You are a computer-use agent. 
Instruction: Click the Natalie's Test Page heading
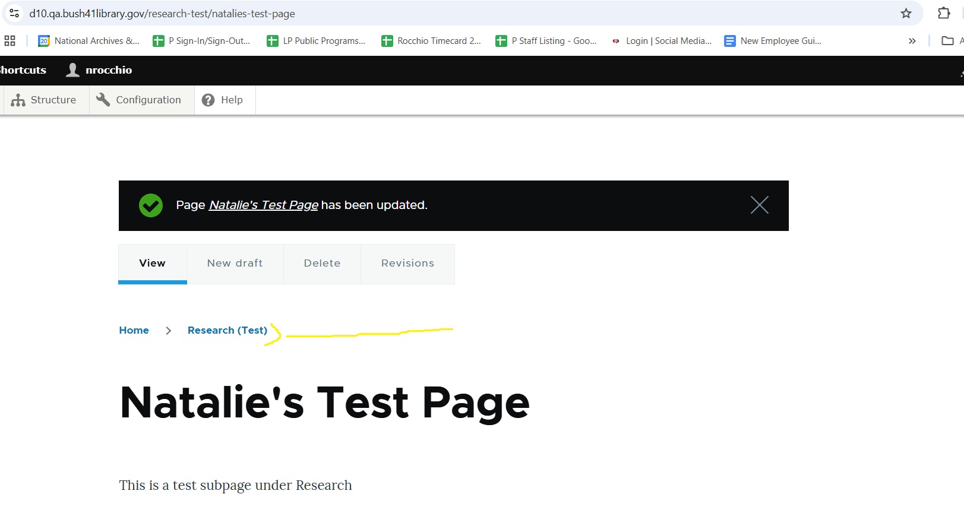click(325, 403)
